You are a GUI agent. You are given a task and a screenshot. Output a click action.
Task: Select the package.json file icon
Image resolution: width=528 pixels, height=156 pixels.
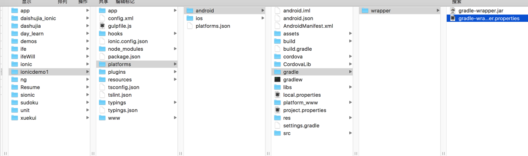pos(102,57)
